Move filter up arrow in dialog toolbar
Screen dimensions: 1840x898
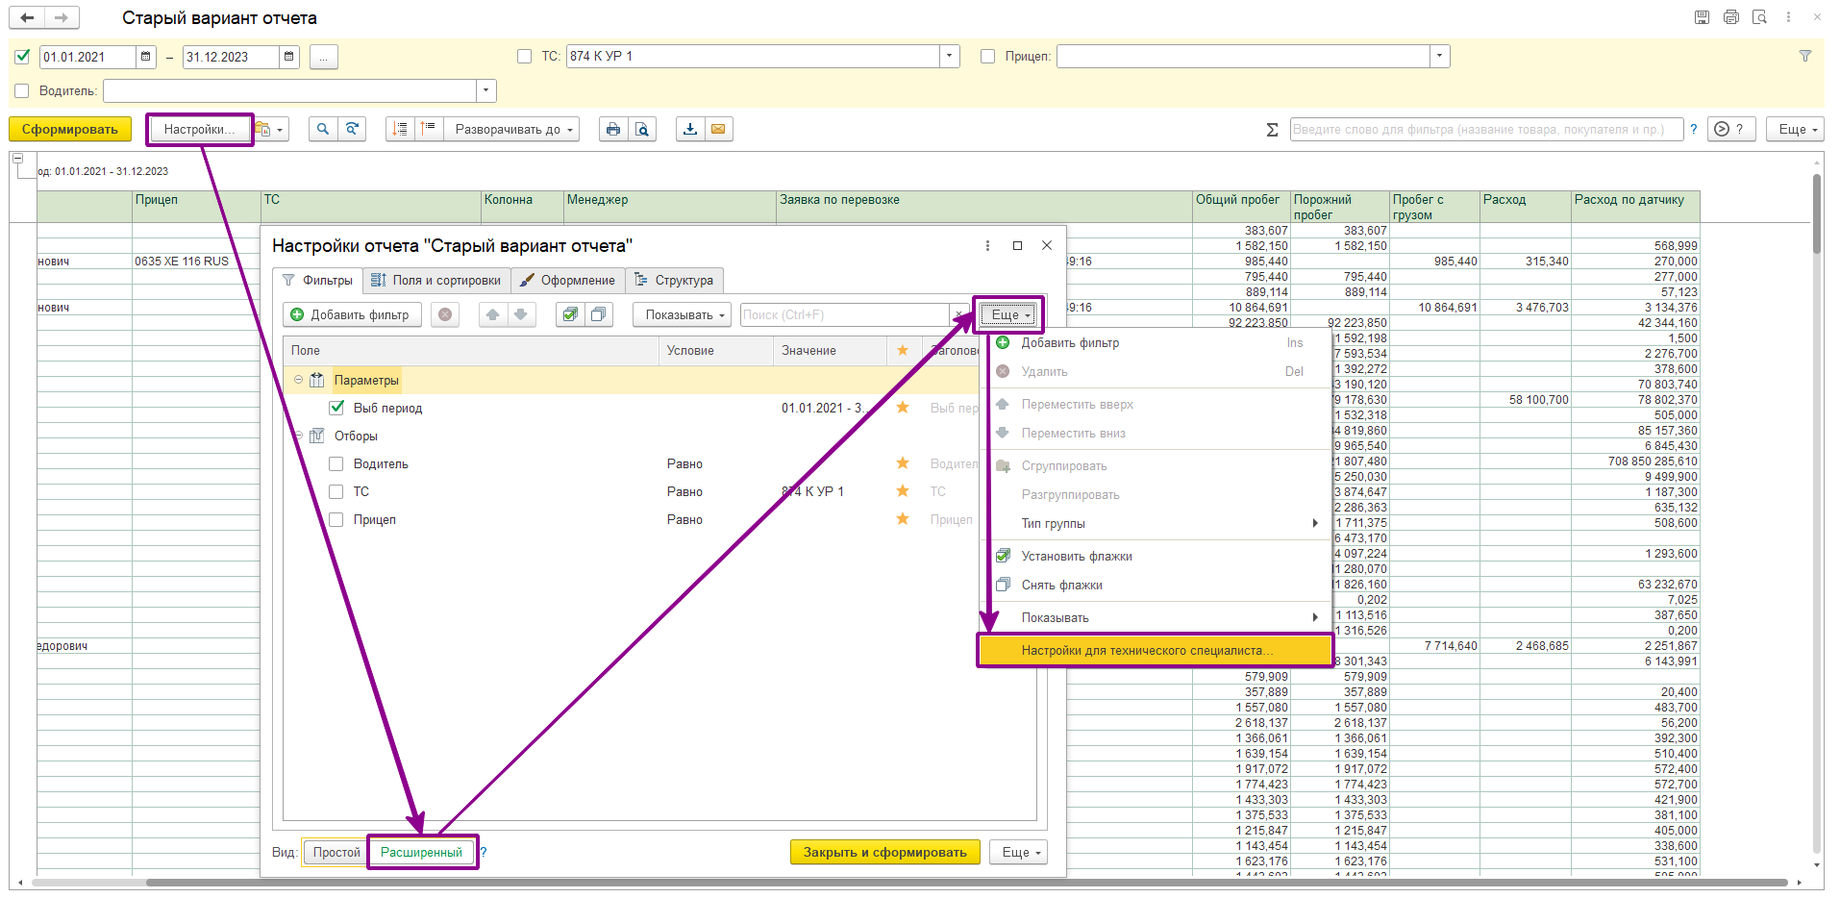pos(493,314)
